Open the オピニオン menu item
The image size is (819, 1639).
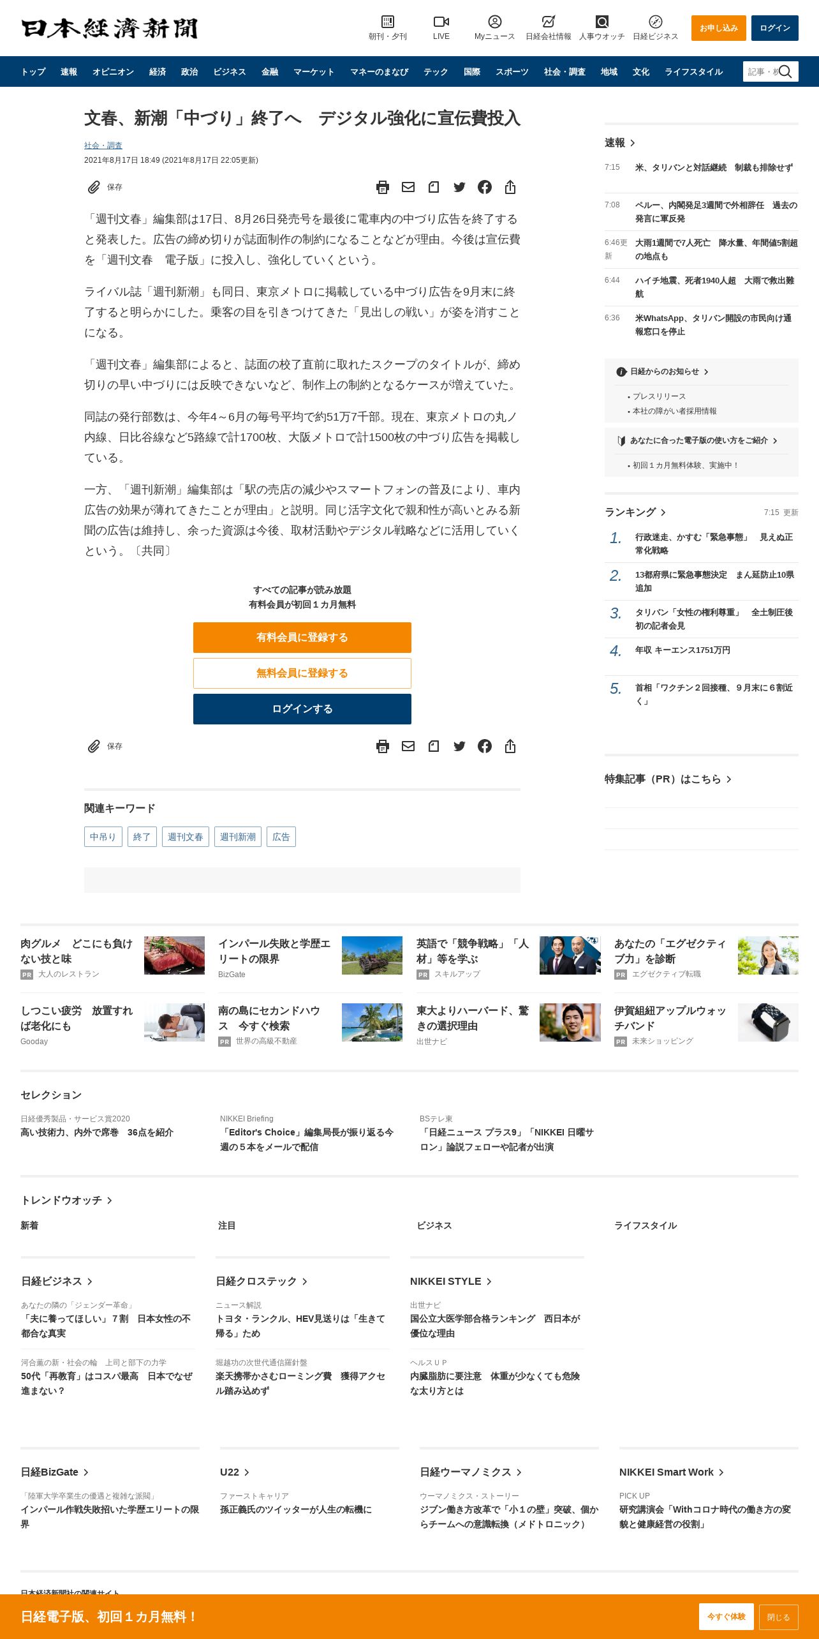coord(113,71)
